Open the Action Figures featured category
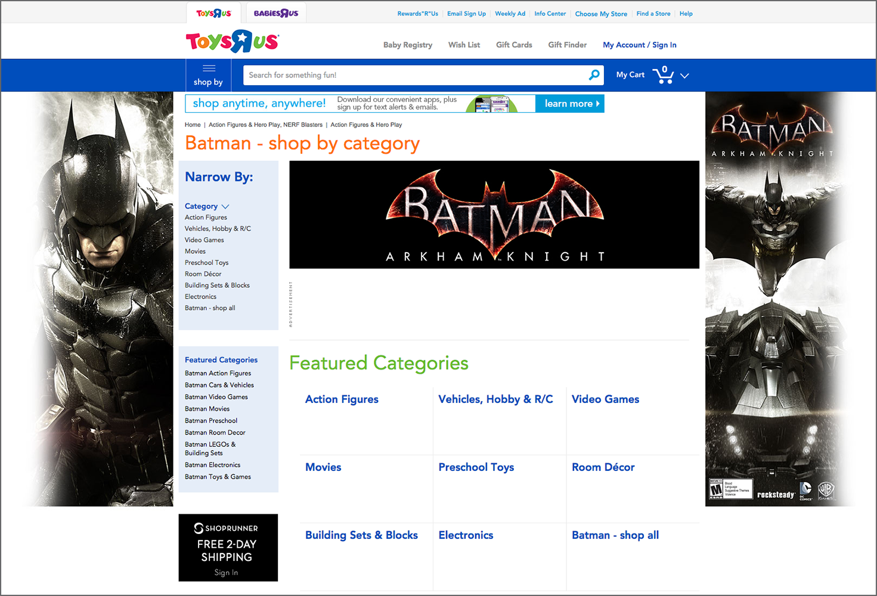Viewport: 877px width, 596px height. [342, 399]
